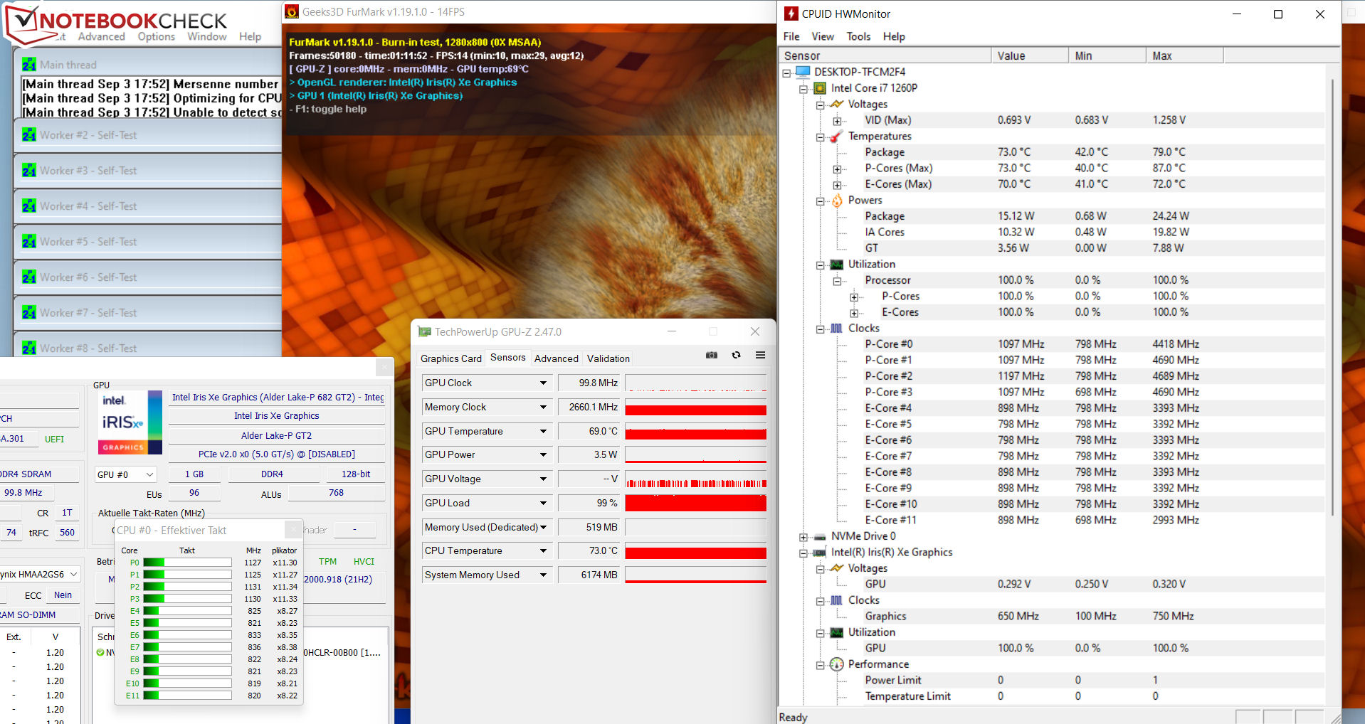This screenshot has width=1365, height=724.
Task: Click the Worker #8 Self-Test window icon
Action: tap(29, 348)
